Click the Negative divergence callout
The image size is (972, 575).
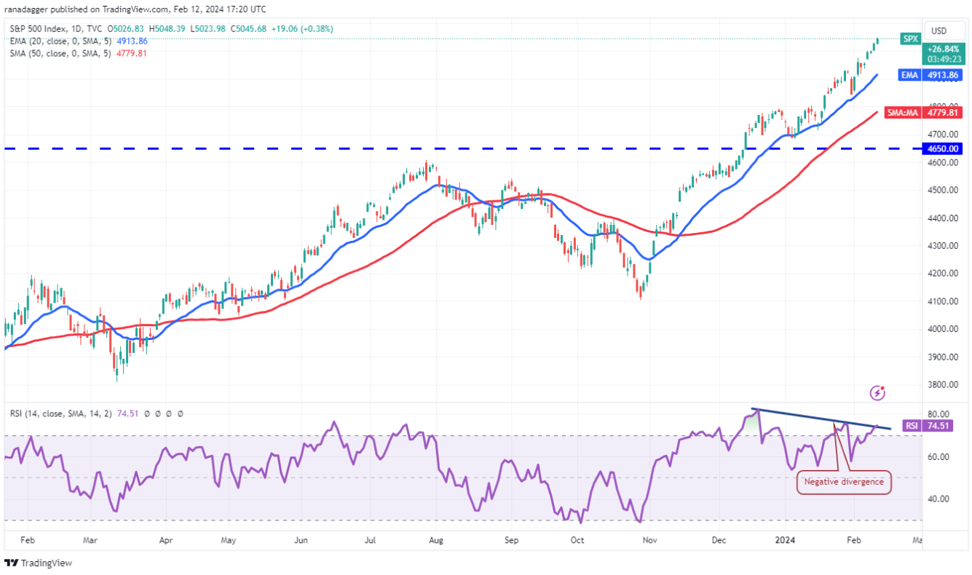coord(844,482)
